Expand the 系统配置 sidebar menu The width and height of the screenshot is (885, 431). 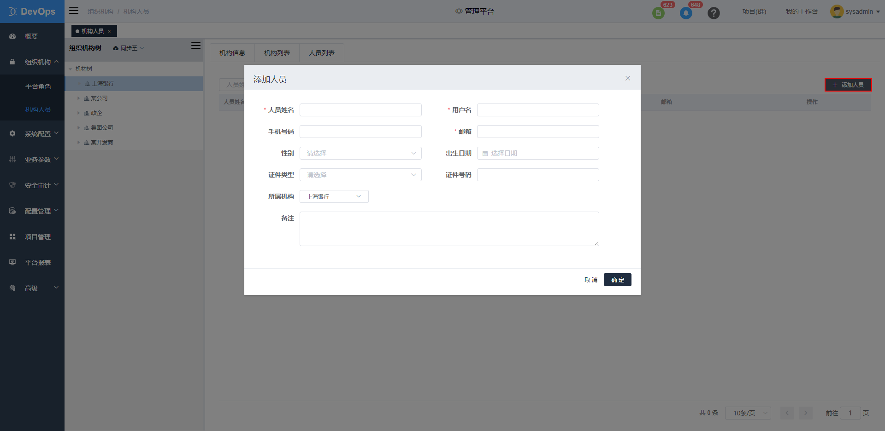[x=56, y=133]
